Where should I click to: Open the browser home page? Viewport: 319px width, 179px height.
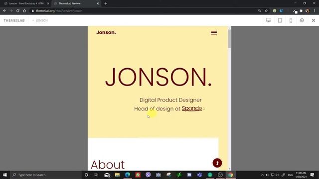(24, 11)
